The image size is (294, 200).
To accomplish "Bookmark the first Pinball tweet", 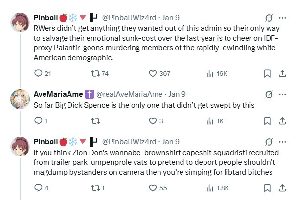I will (x=267, y=73).
